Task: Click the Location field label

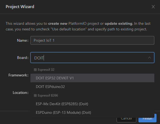Action: [20, 93]
